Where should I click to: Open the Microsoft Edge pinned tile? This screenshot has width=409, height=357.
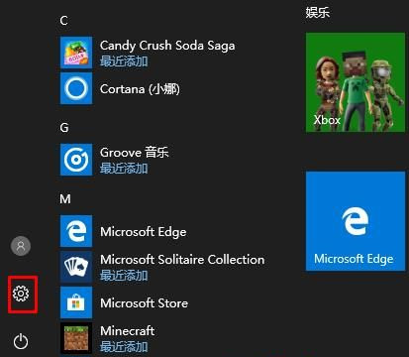[x=356, y=221]
